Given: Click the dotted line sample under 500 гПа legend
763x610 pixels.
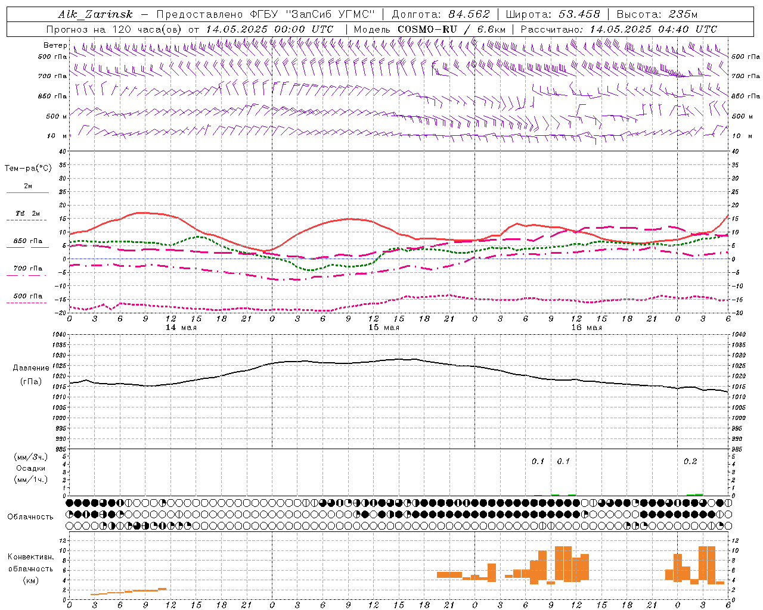Looking at the screenshot, I should coord(27,303).
